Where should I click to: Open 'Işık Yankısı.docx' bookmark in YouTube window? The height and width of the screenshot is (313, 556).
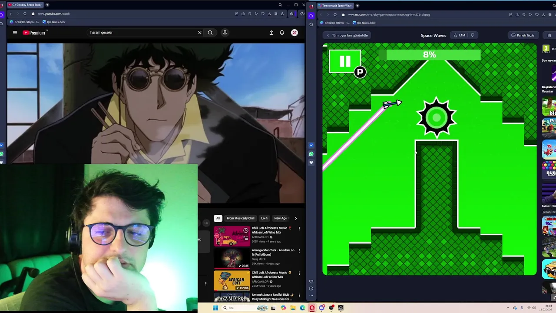(x=55, y=22)
